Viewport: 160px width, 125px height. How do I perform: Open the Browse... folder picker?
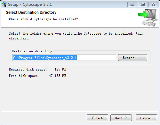point(132,58)
